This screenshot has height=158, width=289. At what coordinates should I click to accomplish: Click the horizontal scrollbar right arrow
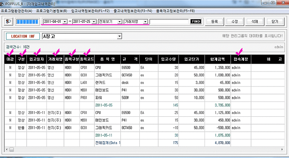click(282, 149)
